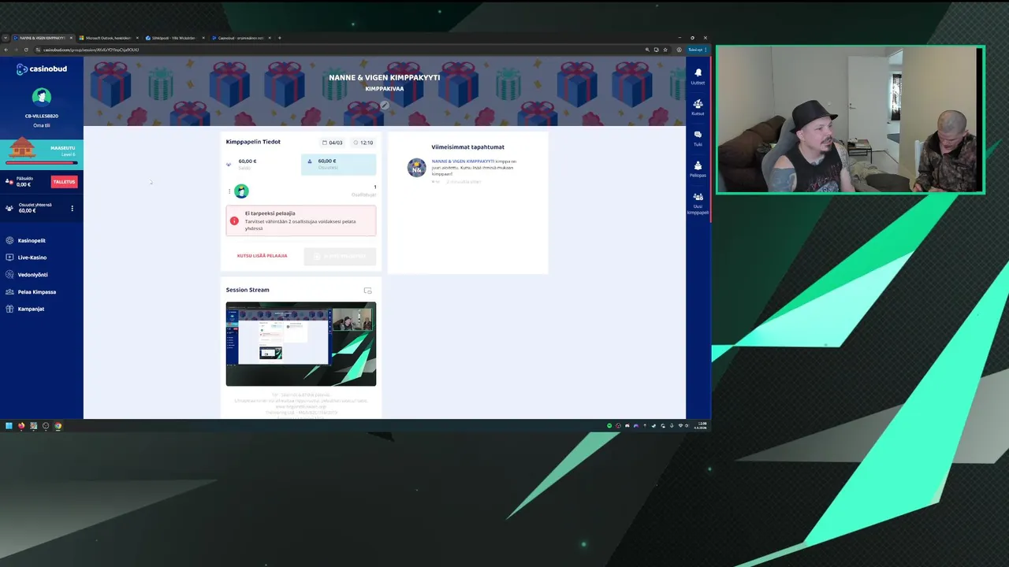Viewport: 1009px width, 567px height.
Task: Click the Kutsu lisää pelaajia button
Action: (262, 256)
